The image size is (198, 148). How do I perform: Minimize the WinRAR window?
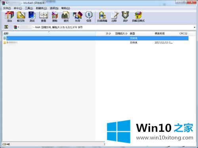(179, 2)
